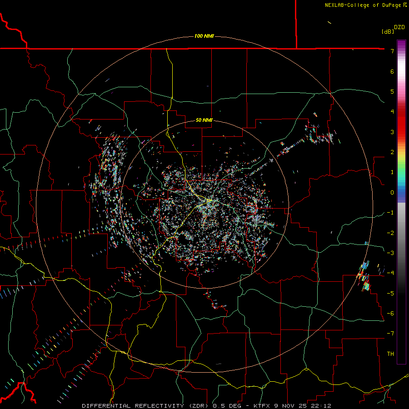Click the 1 value on color scale
Screen dimensions: 409x409
[392, 172]
